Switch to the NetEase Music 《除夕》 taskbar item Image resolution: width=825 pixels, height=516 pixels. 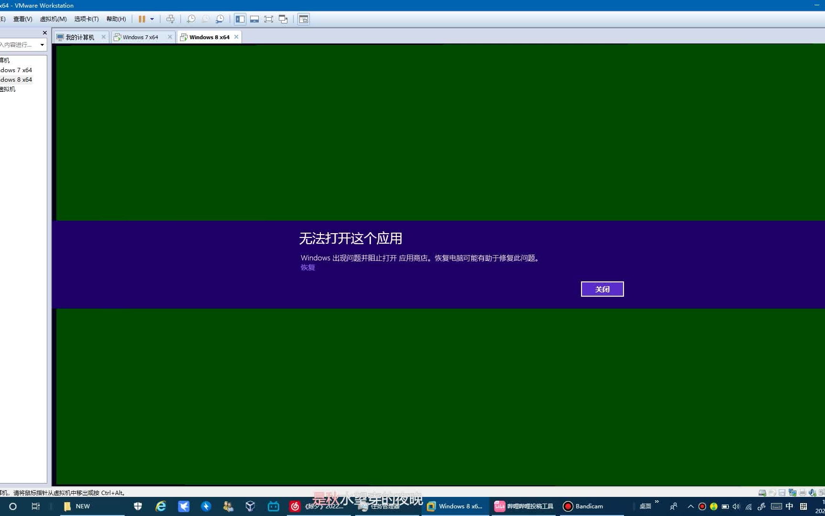[x=319, y=506]
